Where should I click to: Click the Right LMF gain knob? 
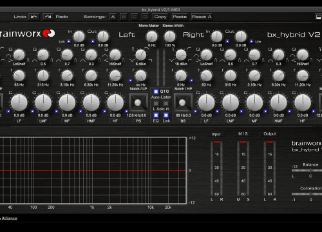click(x=231, y=102)
